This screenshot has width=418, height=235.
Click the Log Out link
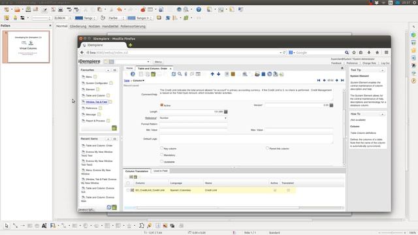click(x=385, y=63)
